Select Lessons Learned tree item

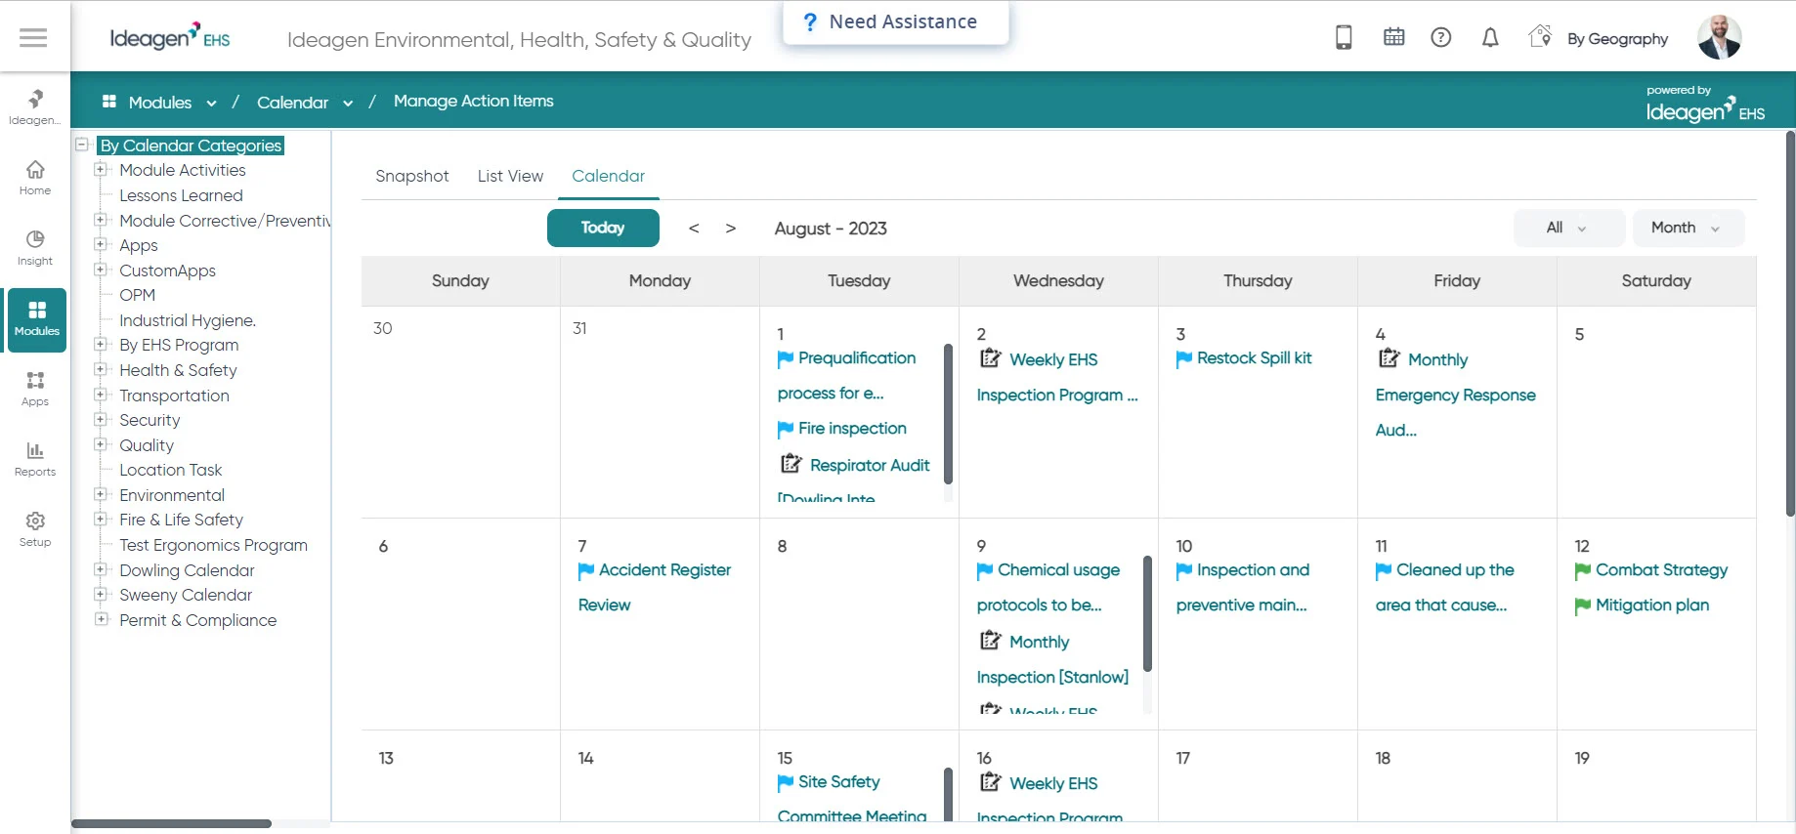click(x=181, y=195)
